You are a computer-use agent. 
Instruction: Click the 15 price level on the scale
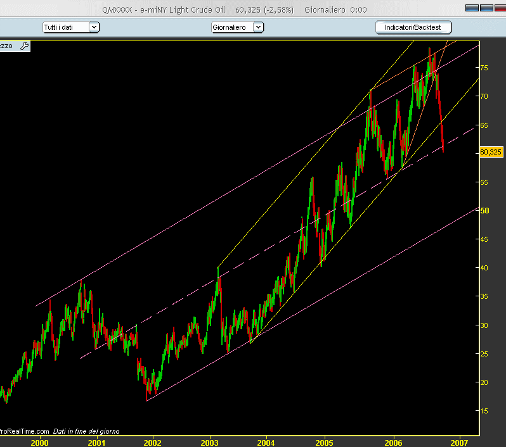click(484, 411)
